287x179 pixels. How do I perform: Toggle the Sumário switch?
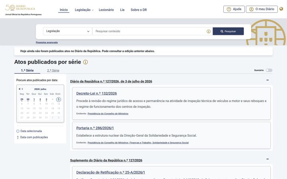pos(269,70)
